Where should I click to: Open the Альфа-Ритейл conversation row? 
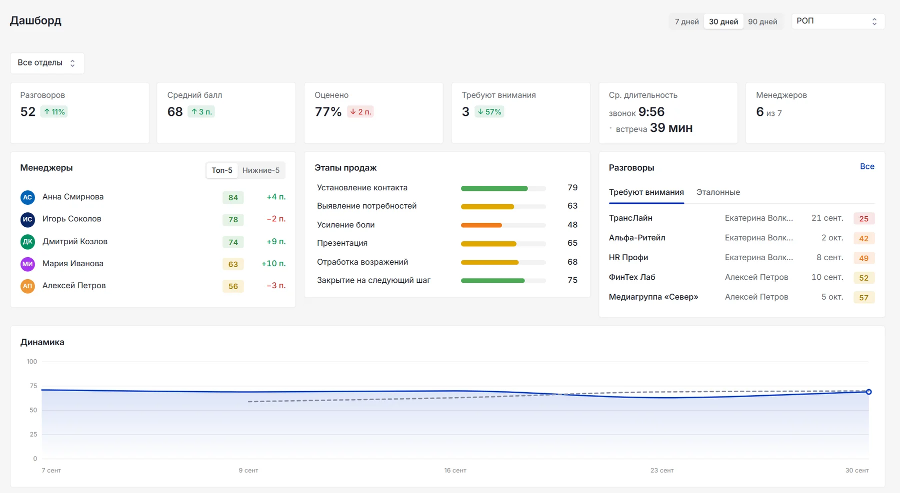[x=741, y=238]
